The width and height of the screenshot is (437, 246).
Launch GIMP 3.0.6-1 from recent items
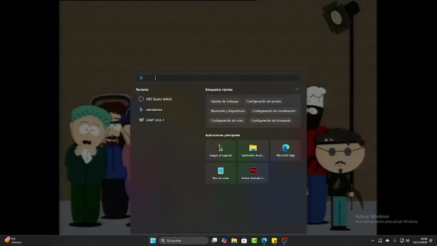[x=152, y=120]
